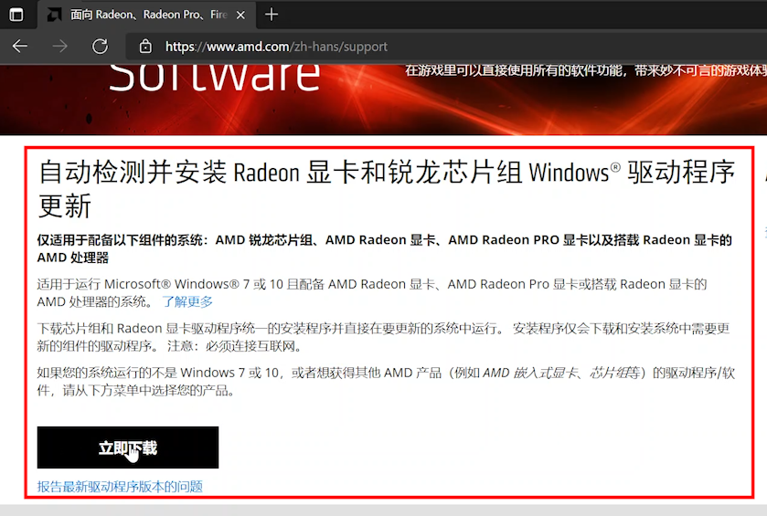Click the paragraph starting with 下载芯片组和
767x516 pixels.
click(384, 337)
